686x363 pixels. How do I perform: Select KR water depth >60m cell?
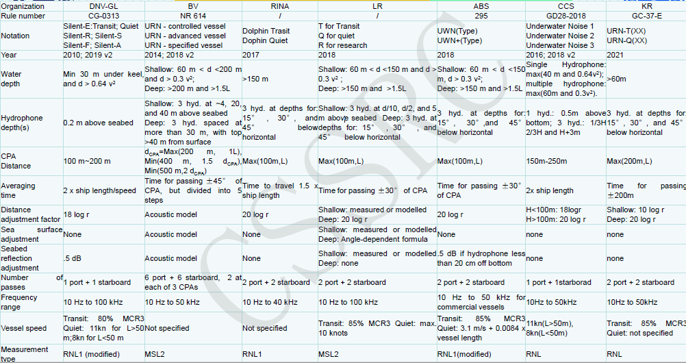click(x=646, y=79)
